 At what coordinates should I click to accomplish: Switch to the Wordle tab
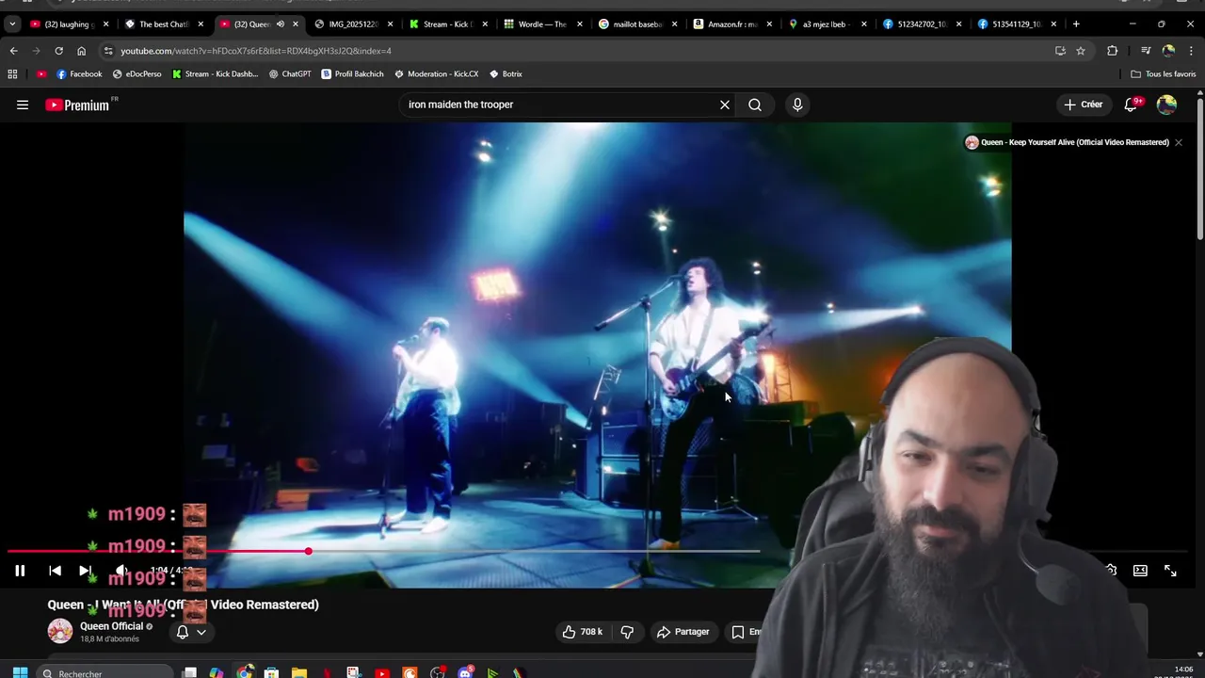pos(541,24)
